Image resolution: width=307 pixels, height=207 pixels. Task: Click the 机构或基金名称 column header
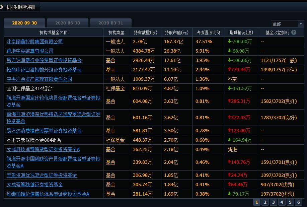[x=54, y=32]
